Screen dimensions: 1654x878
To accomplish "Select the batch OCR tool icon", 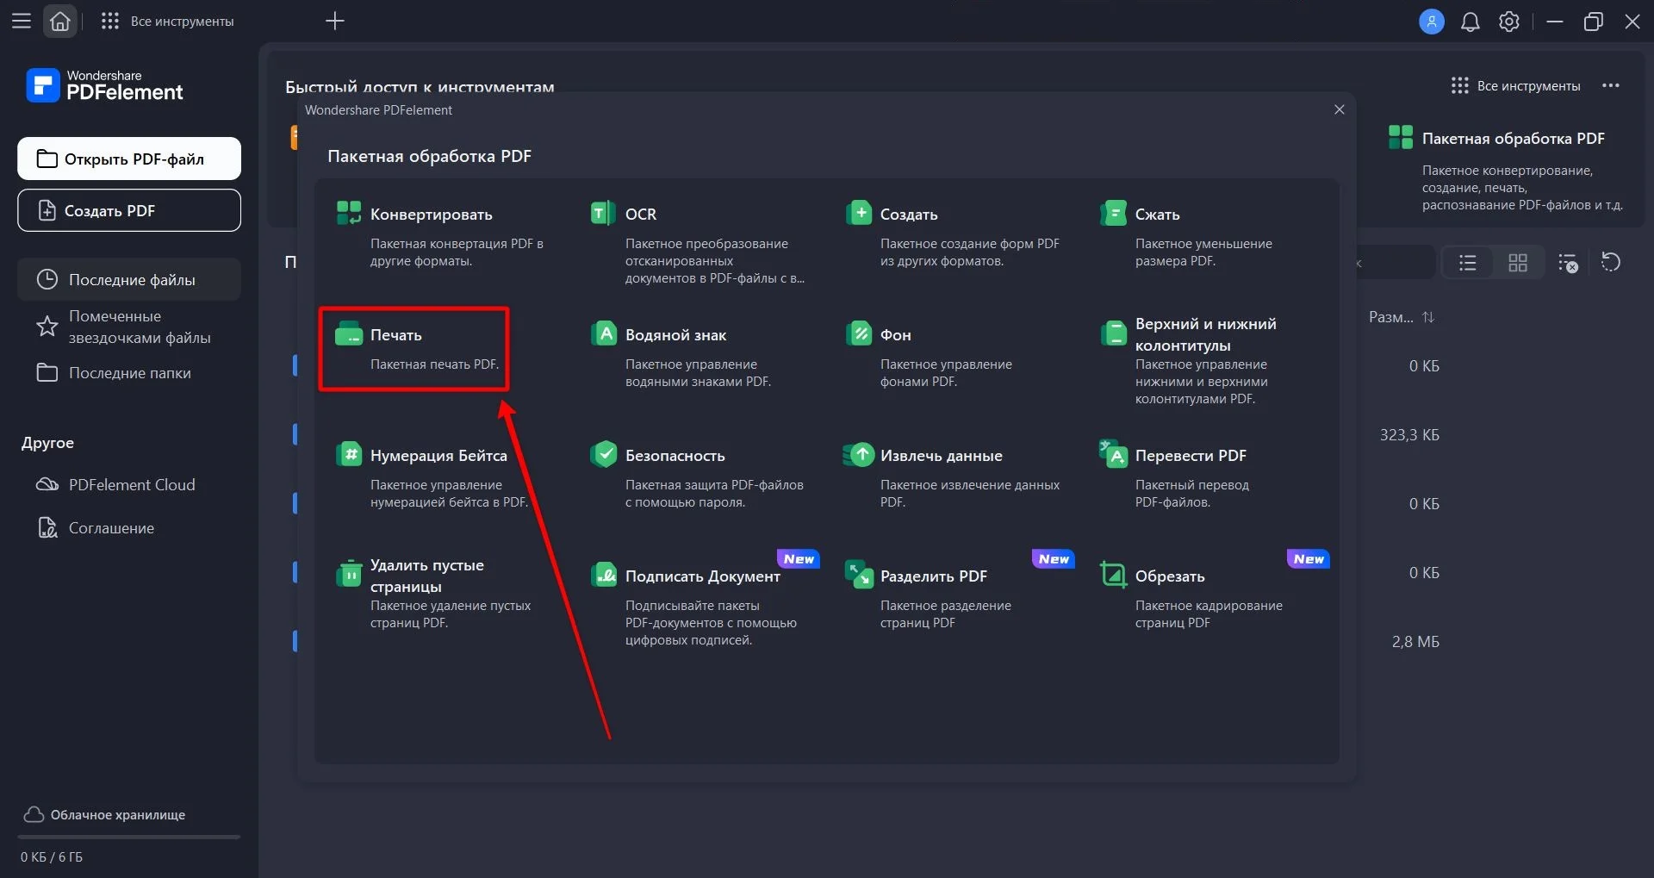I will pos(603,213).
